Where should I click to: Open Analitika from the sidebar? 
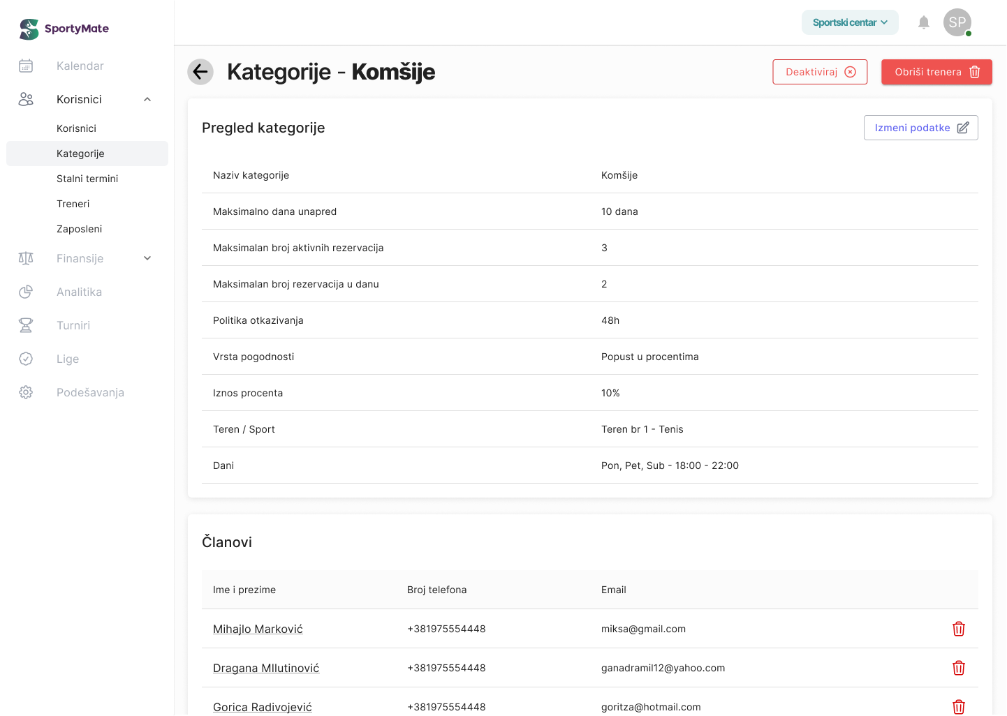coord(79,292)
